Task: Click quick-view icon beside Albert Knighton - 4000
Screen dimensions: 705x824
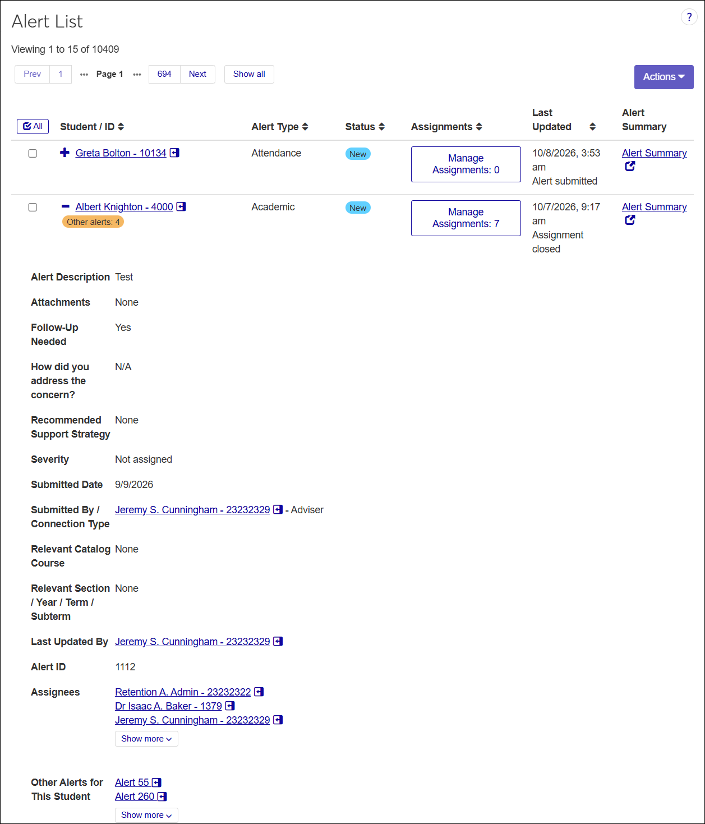Action: 181,206
